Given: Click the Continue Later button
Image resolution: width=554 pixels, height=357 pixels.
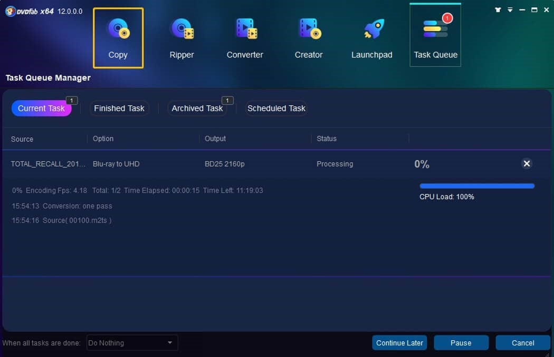Looking at the screenshot, I should click(399, 343).
